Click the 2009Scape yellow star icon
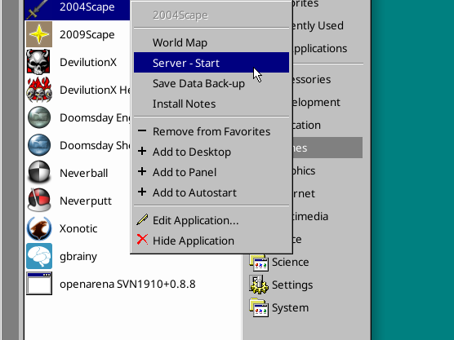This screenshot has height=340, width=454. 39,34
